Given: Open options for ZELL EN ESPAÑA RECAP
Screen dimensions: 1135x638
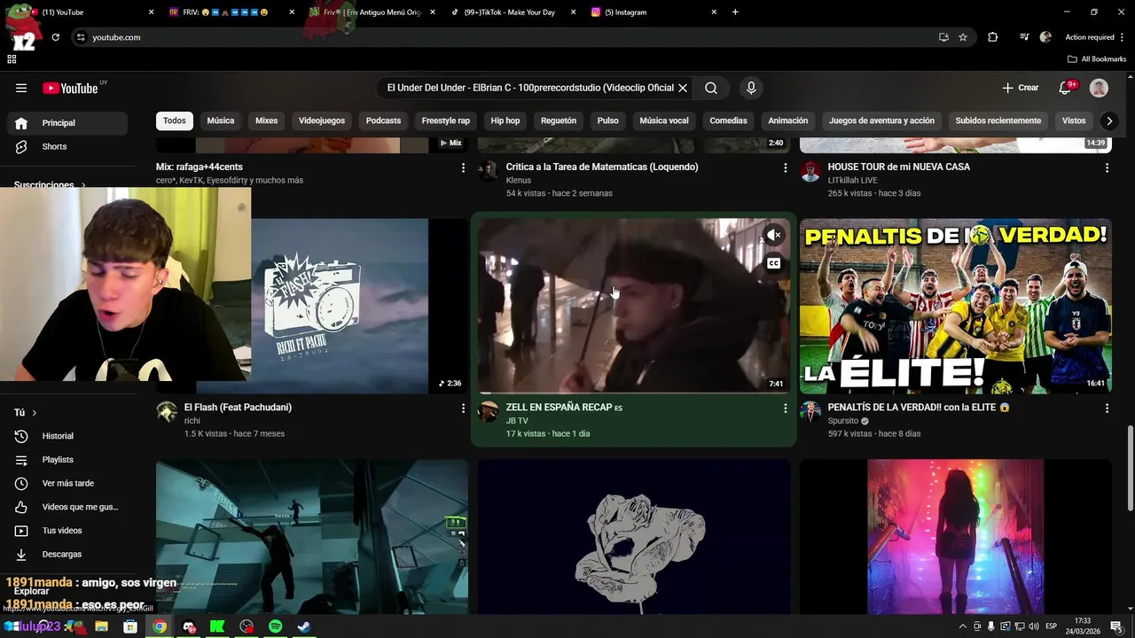Looking at the screenshot, I should point(785,408).
